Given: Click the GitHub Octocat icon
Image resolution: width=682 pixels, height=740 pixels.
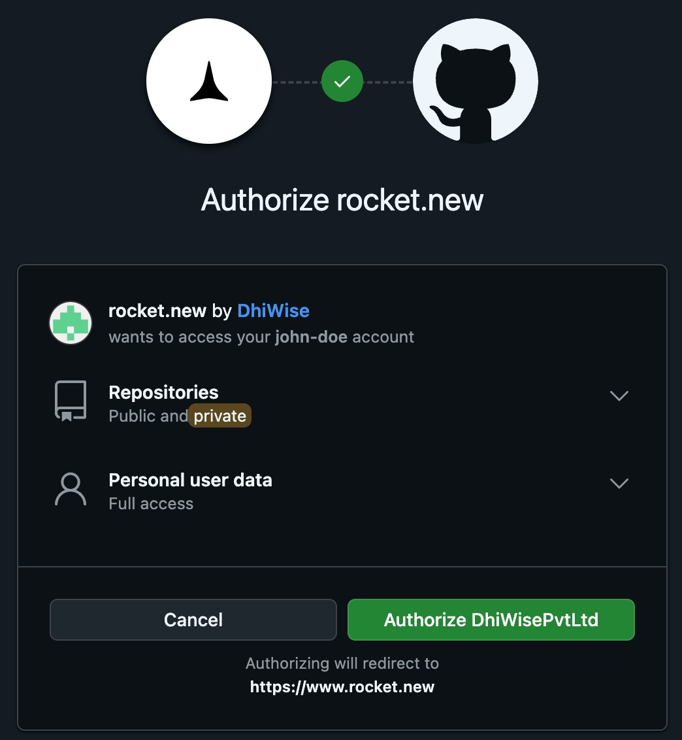Looking at the screenshot, I should (x=475, y=80).
